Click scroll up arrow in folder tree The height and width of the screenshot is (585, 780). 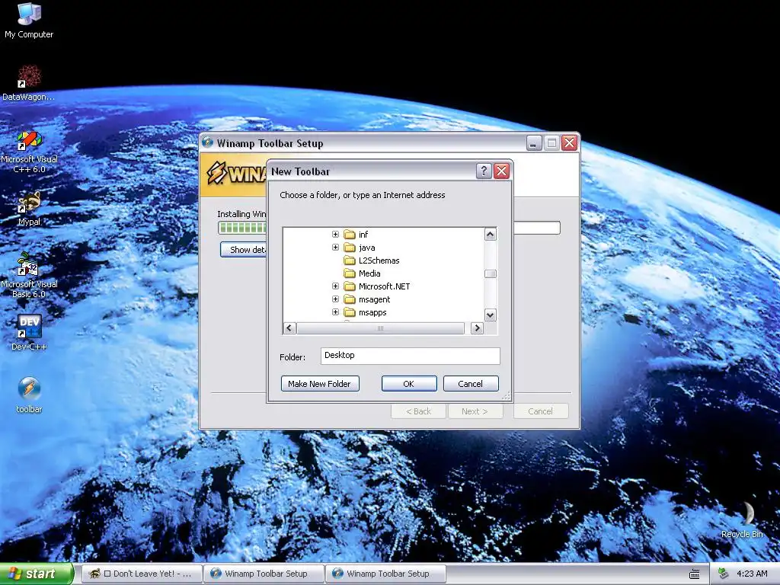point(490,235)
